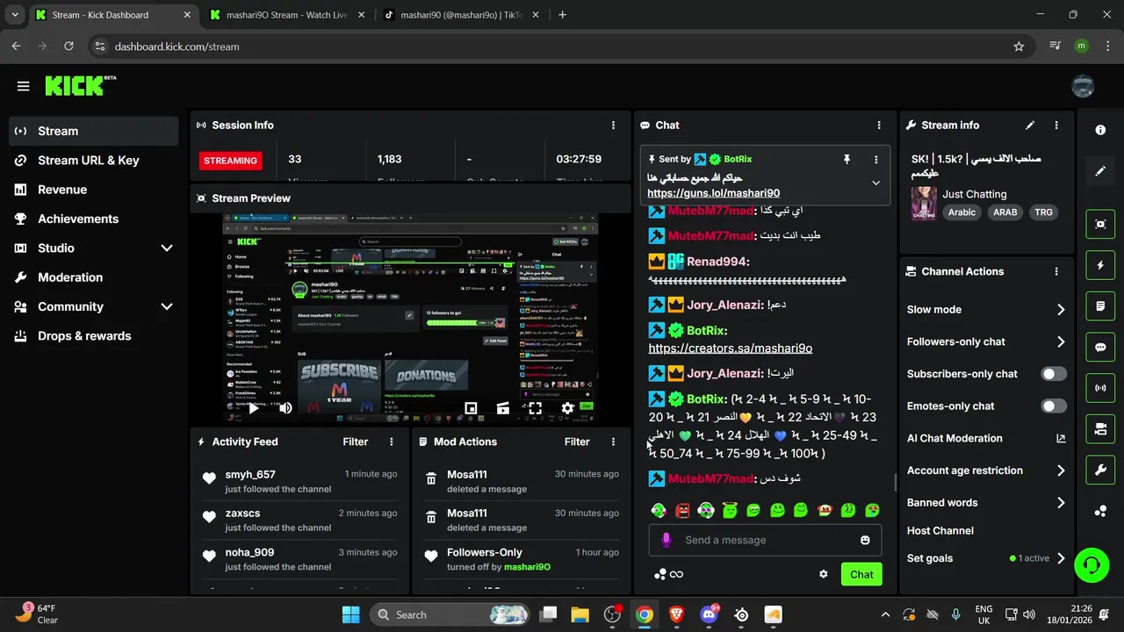
Task: Click the Just Chatting category thumbnail
Action: 923,203
